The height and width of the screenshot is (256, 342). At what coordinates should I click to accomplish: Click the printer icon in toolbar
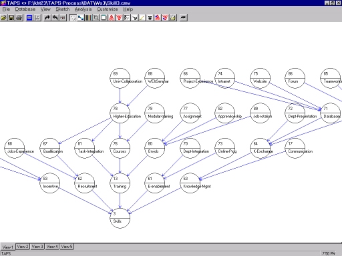tap(19, 17)
